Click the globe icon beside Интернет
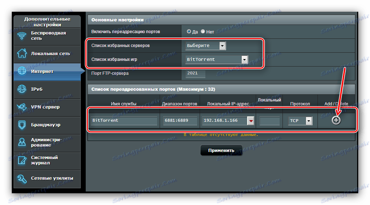The width and height of the screenshot is (370, 205). point(22,71)
